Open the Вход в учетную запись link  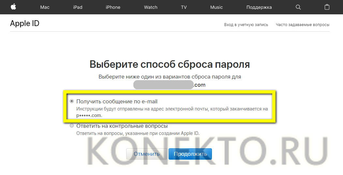tap(246, 25)
